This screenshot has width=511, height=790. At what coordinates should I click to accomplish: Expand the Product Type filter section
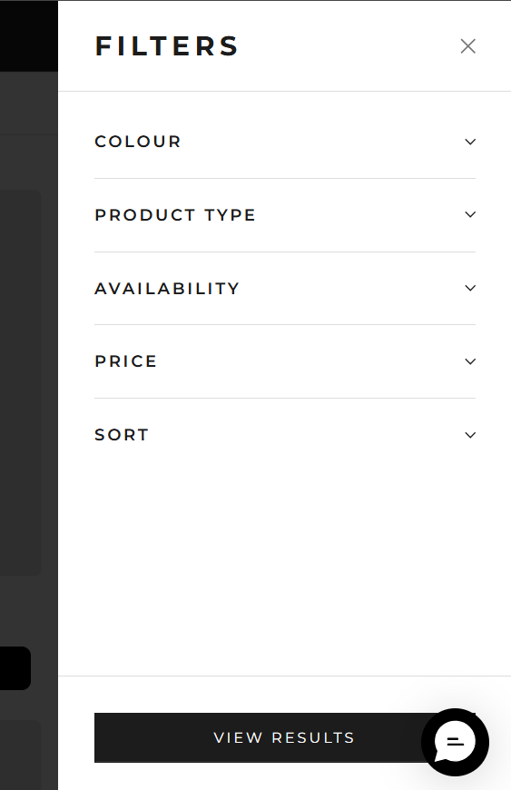click(285, 215)
